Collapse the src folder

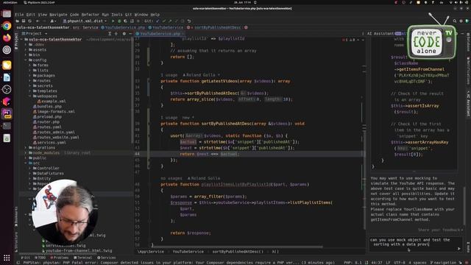tap(26, 163)
